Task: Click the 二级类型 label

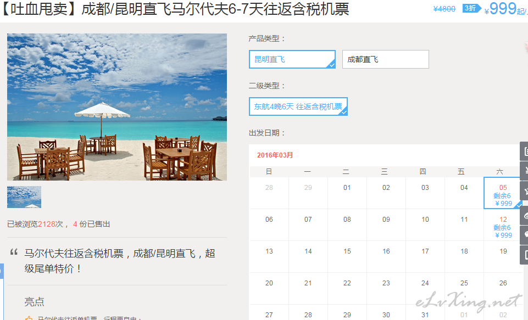Action: (266, 86)
